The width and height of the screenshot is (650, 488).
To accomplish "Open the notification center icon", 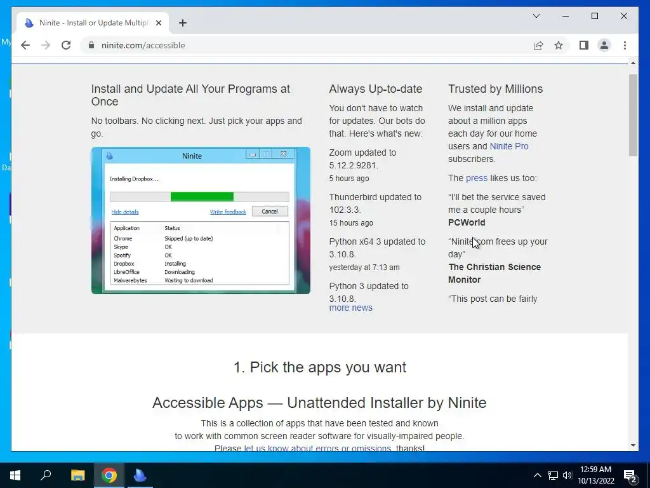I will [x=630, y=475].
